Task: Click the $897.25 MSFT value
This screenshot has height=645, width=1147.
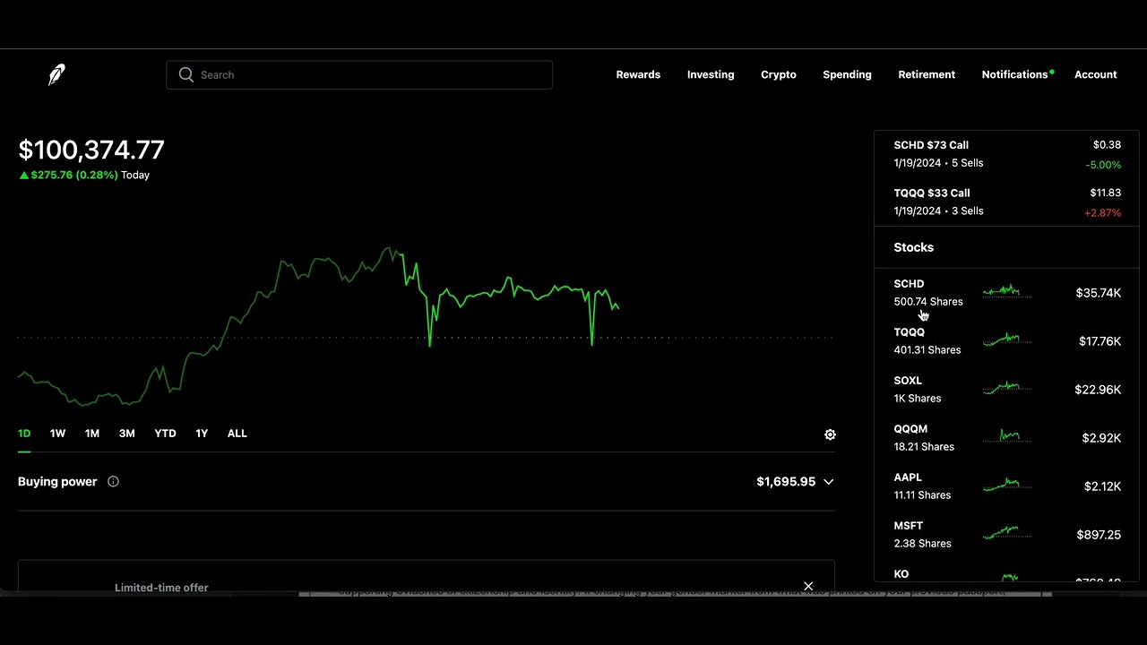Action: click(x=1099, y=535)
